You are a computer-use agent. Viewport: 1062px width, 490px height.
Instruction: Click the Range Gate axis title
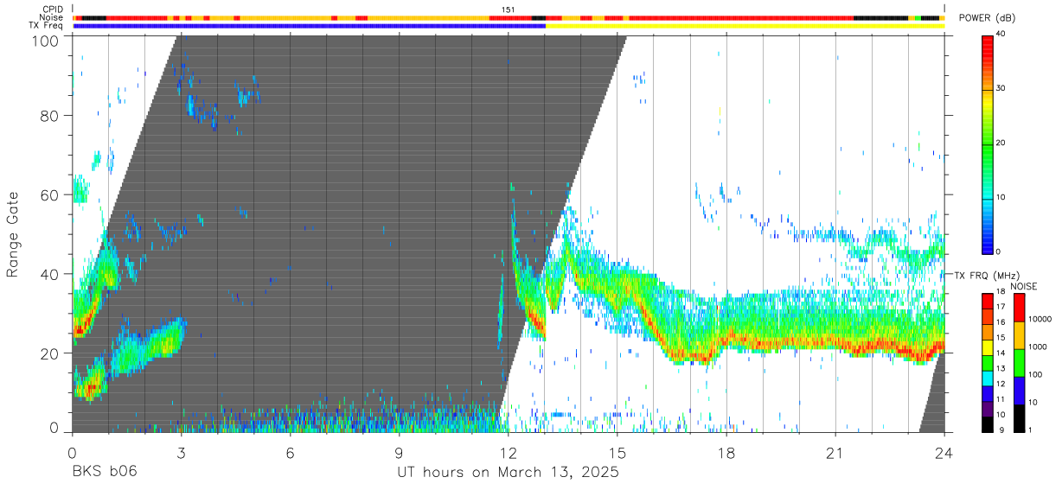[x=13, y=235]
